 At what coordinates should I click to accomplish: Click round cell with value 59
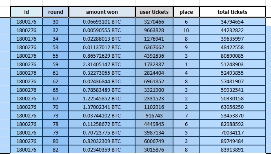(x=56, y=64)
